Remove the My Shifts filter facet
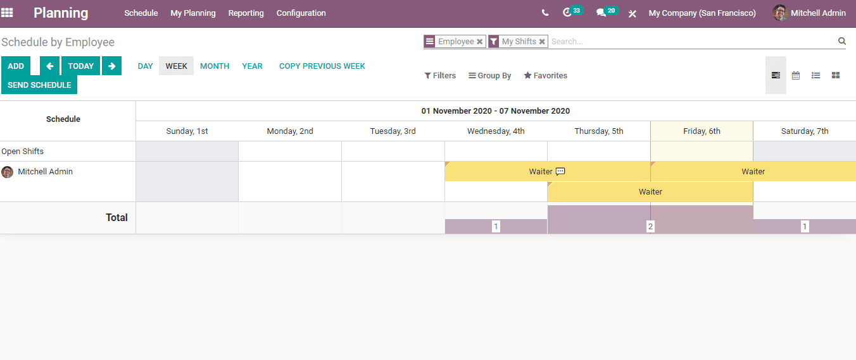 [542, 42]
